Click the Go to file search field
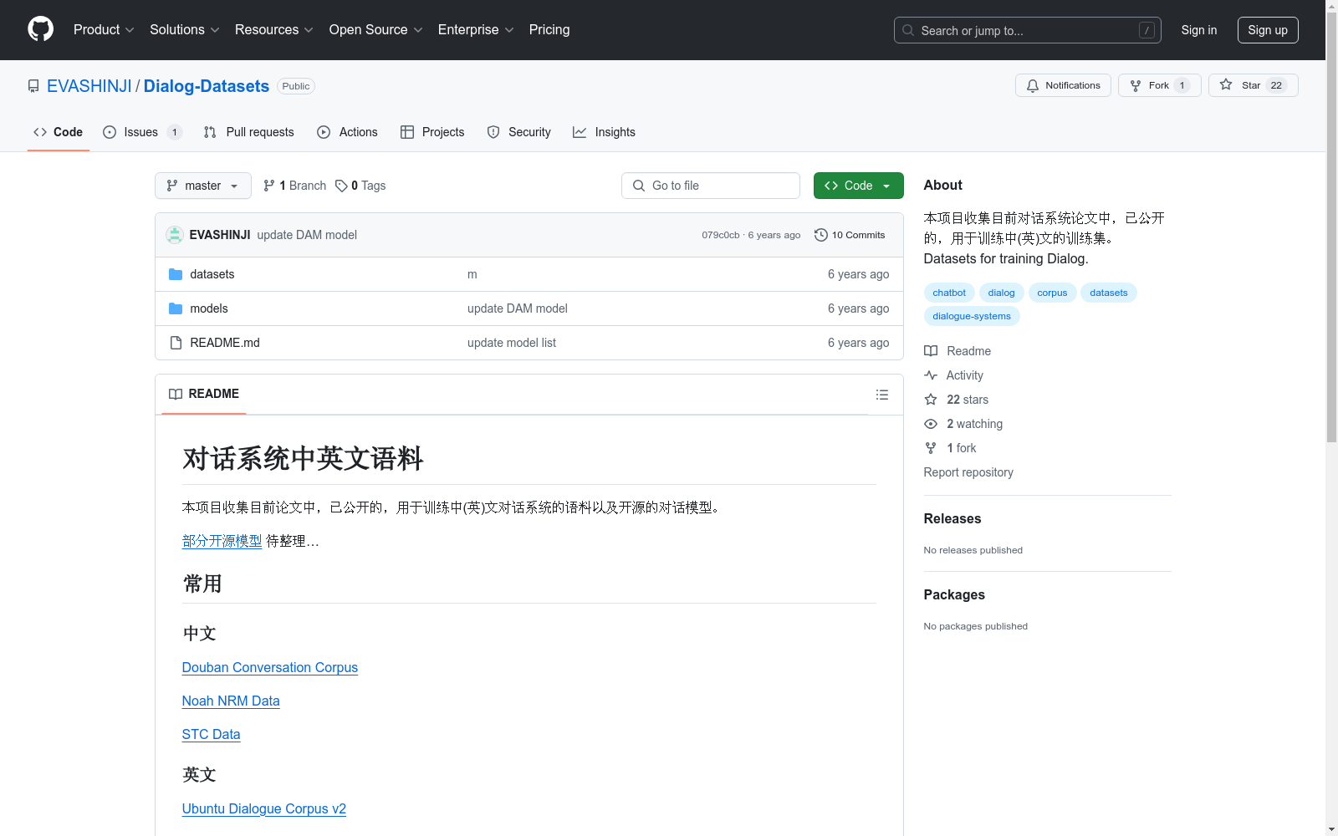The height and width of the screenshot is (836, 1338). [711, 186]
